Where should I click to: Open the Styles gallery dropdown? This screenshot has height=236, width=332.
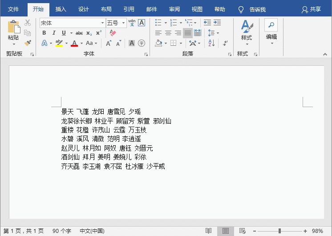[x=246, y=30]
